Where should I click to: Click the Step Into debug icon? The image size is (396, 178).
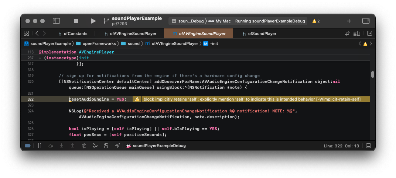pos(61,146)
